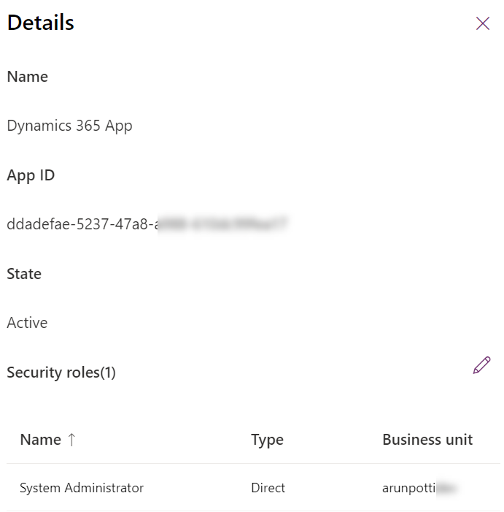Select the System Administrator role row

coord(82,488)
